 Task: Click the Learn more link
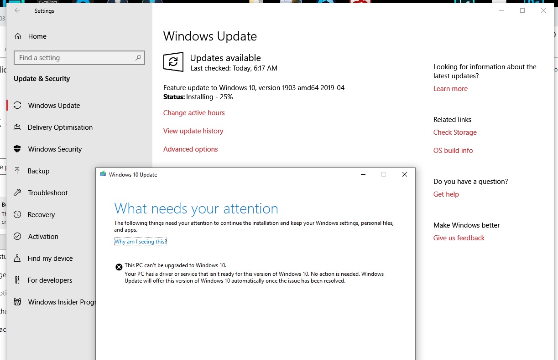pyautogui.click(x=450, y=89)
